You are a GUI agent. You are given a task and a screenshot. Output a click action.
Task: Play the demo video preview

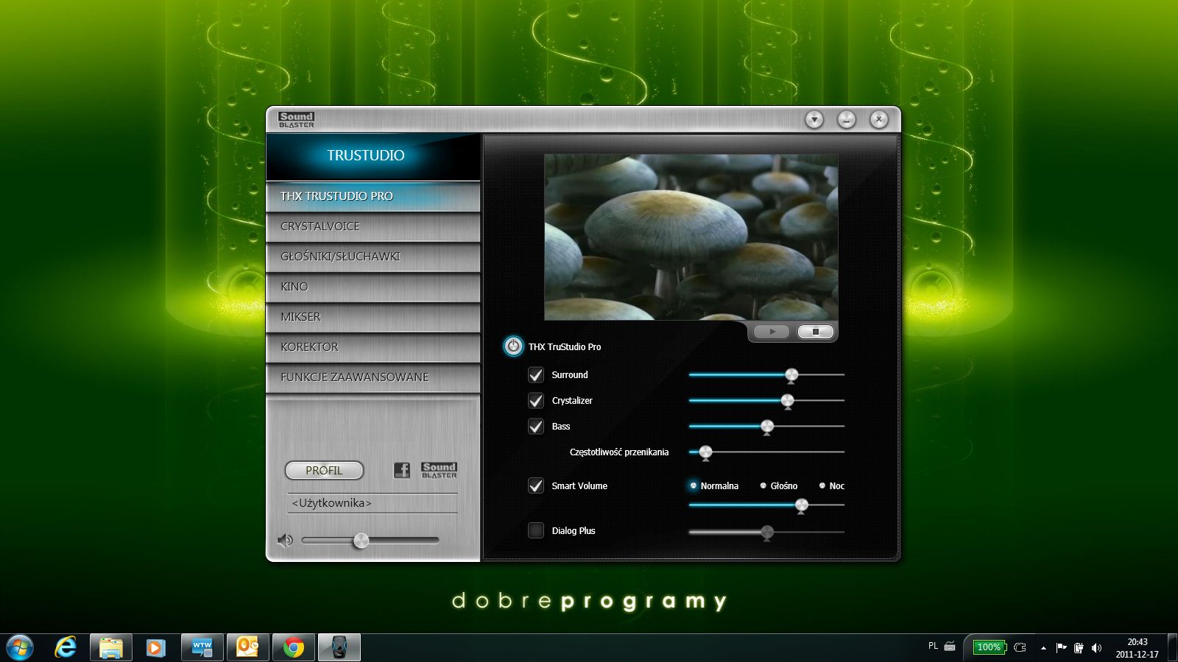click(x=772, y=332)
